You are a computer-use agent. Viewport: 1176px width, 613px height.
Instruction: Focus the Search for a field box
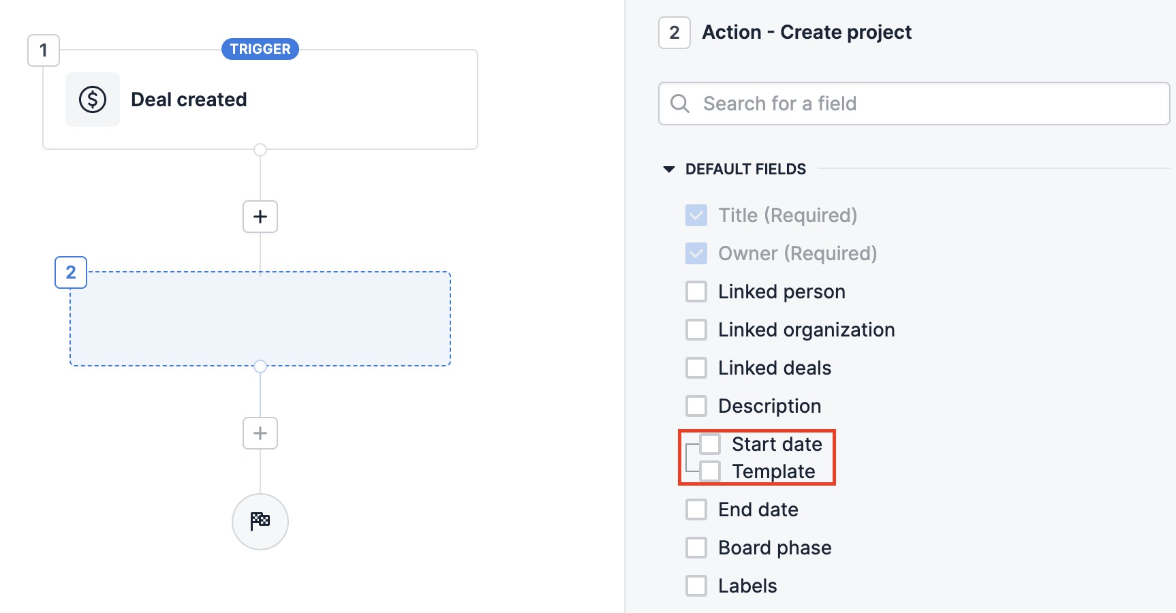tap(914, 104)
